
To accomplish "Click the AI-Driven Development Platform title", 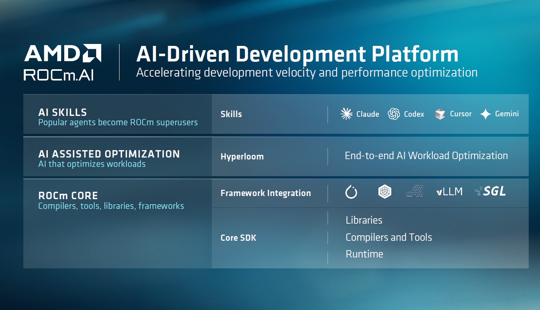I will click(x=297, y=54).
